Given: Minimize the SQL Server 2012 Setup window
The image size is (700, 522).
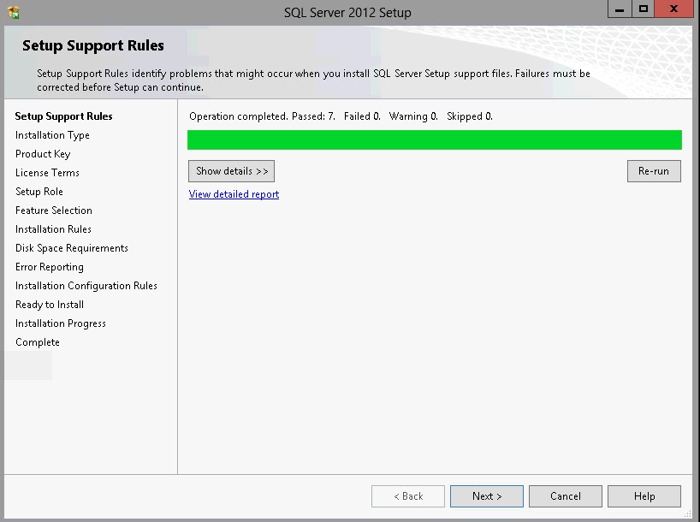Looking at the screenshot, I should pos(620,9).
